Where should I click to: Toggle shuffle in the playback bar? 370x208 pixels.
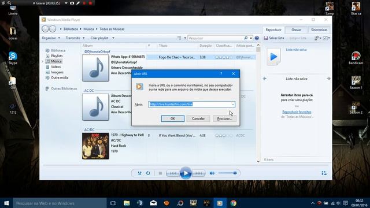point(139,173)
